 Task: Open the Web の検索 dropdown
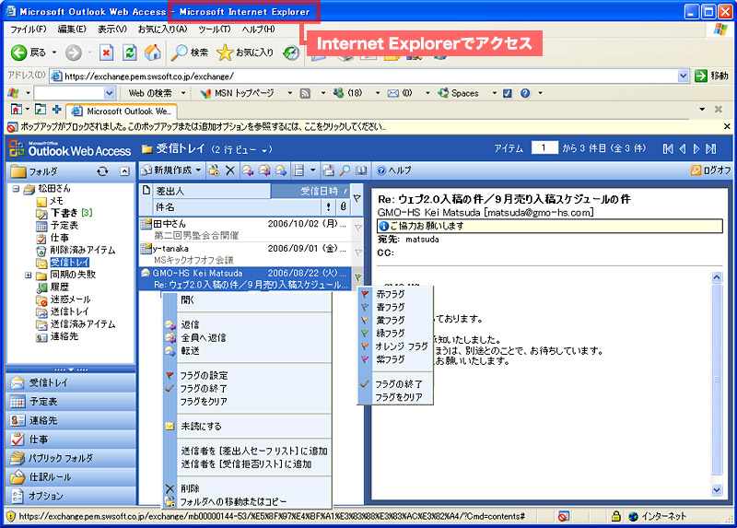183,93
